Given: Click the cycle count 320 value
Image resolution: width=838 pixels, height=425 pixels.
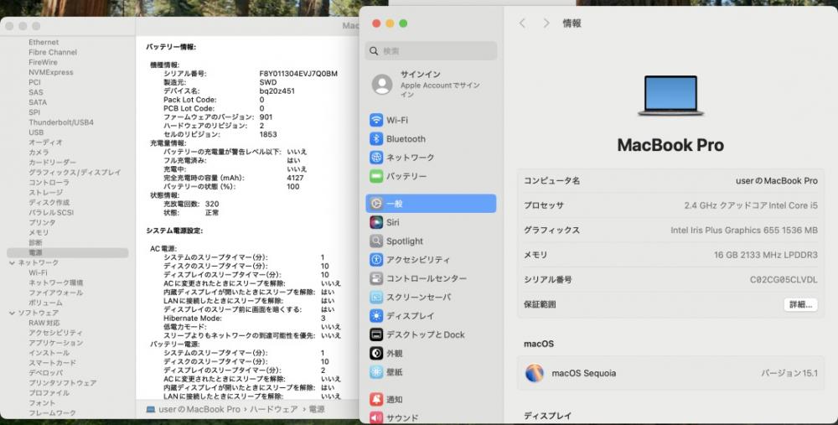Looking at the screenshot, I should pyautogui.click(x=212, y=205).
